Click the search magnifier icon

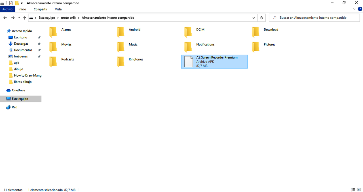275,18
